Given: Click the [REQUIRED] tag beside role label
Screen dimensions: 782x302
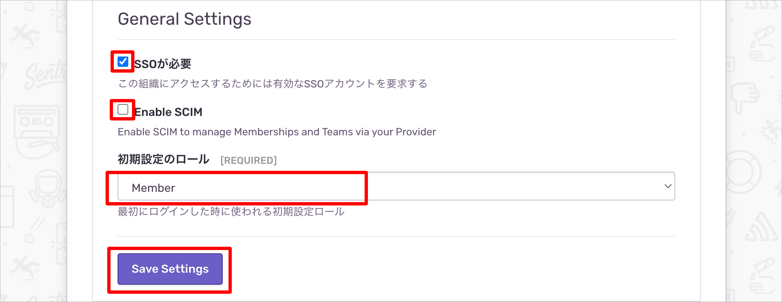Looking at the screenshot, I should point(249,160).
